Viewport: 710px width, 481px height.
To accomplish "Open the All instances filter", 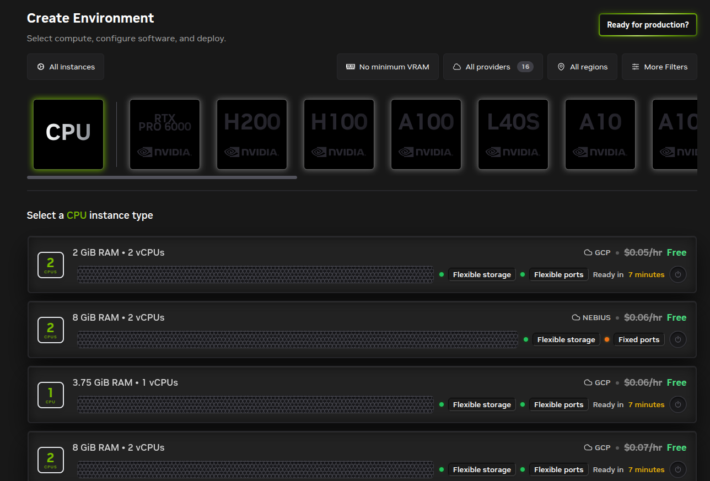I will tap(66, 67).
